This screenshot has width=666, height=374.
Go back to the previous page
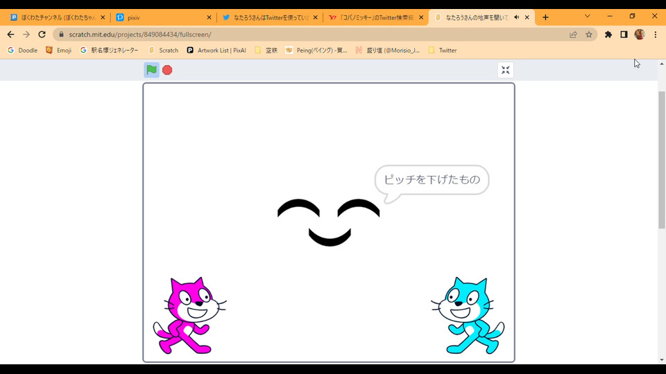coord(10,35)
